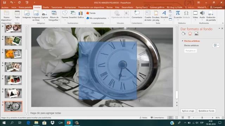
Task: Open the Windows Start menu
Action: coord(4,123)
